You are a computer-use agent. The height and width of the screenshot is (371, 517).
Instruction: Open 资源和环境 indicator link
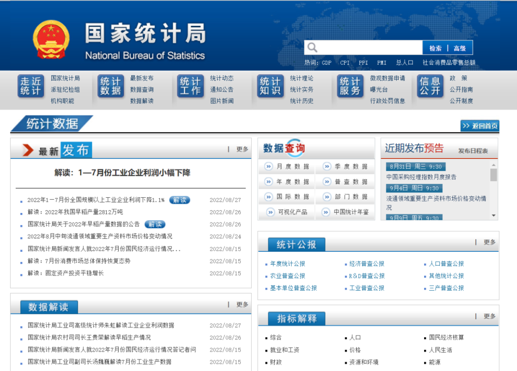pos(364,362)
